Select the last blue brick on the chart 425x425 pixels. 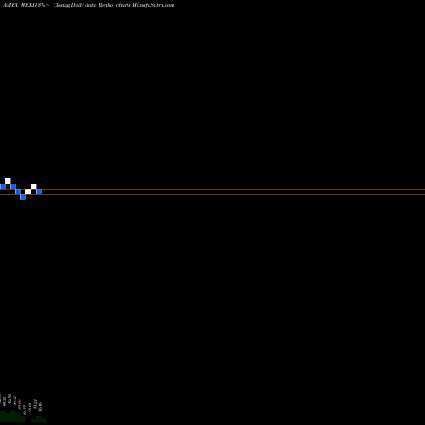click(39, 191)
